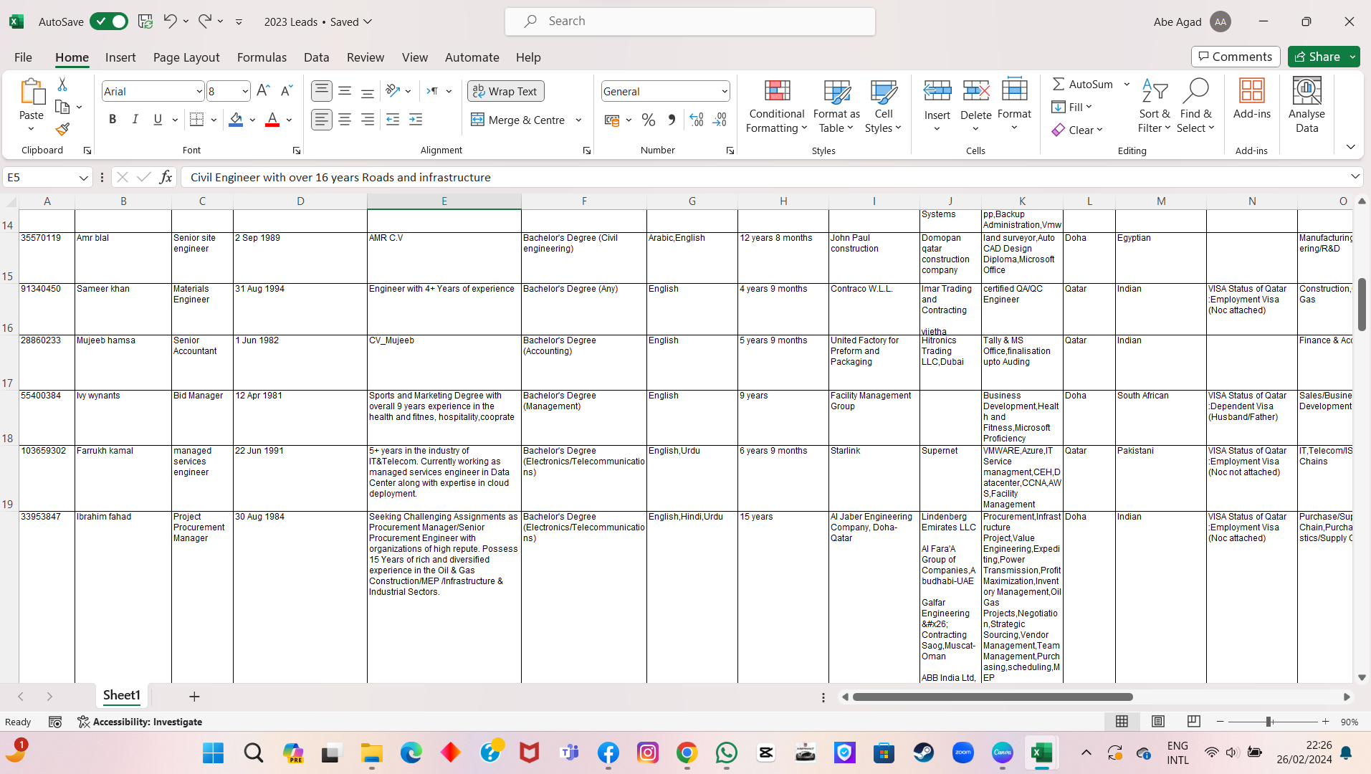Toggle Wrap Text for the cell

506,91
